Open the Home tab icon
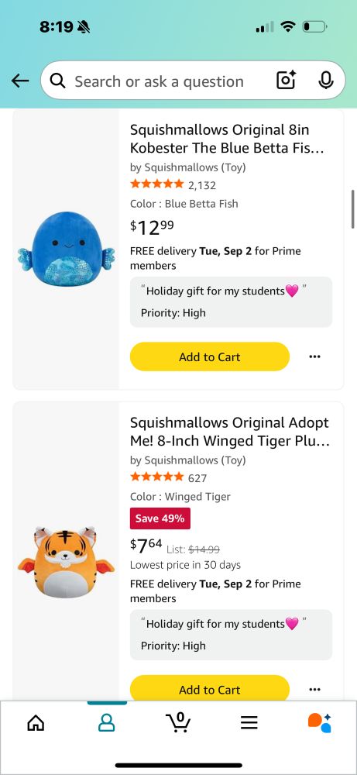 pos(36,723)
